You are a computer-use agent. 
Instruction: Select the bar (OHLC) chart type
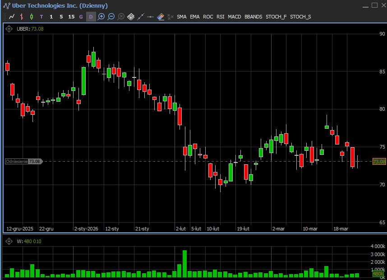point(22,17)
